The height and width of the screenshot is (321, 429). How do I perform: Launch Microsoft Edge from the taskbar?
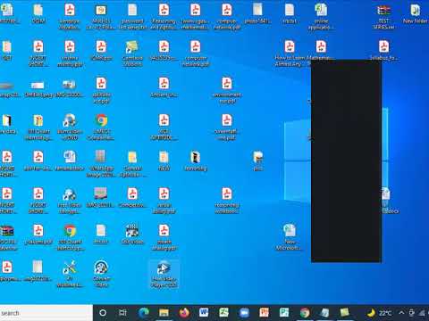(144, 313)
